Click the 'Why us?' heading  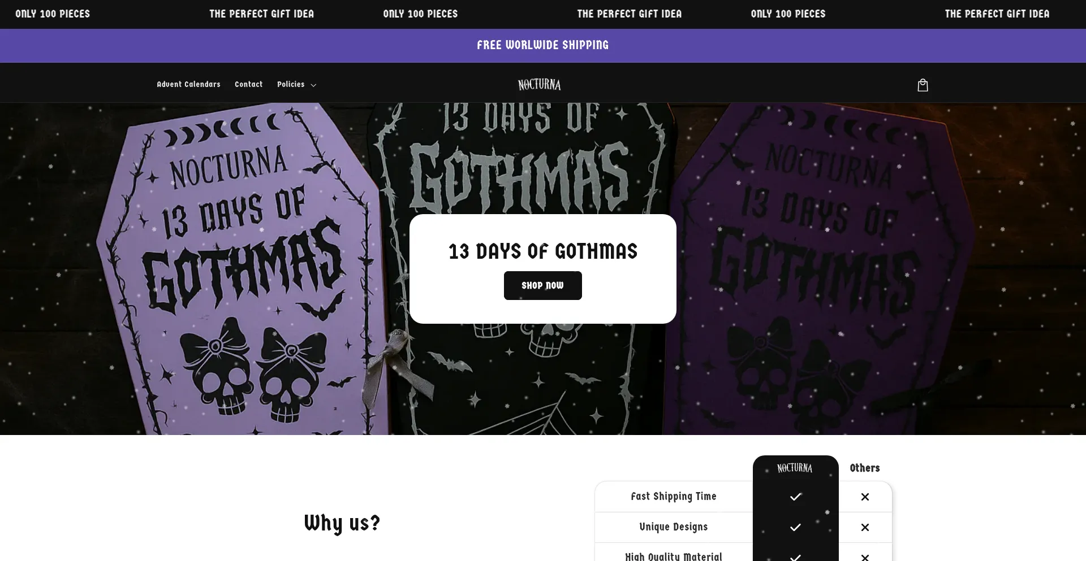click(342, 523)
